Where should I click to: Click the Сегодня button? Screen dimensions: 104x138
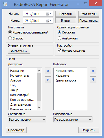point(66,14)
